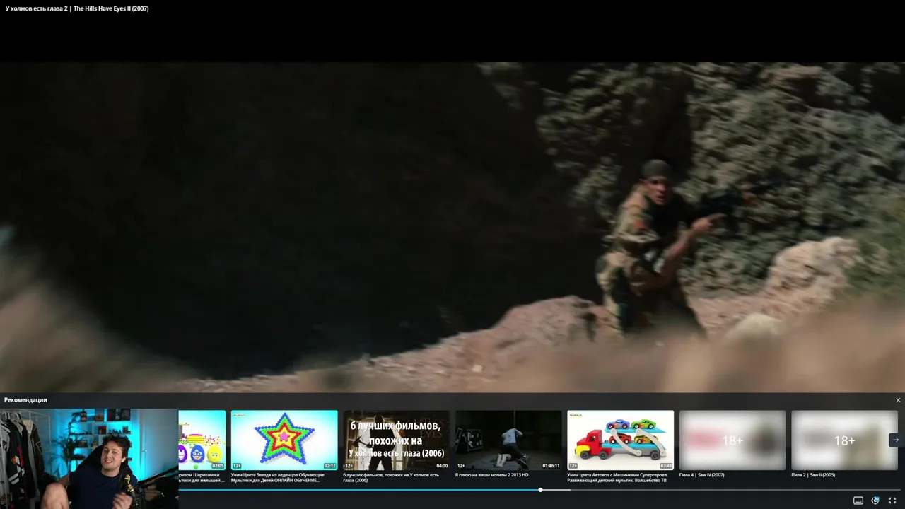Click title 'Я плюю на ваши могилы 2 2013 HD'
This screenshot has height=509, width=905.
click(x=492, y=475)
